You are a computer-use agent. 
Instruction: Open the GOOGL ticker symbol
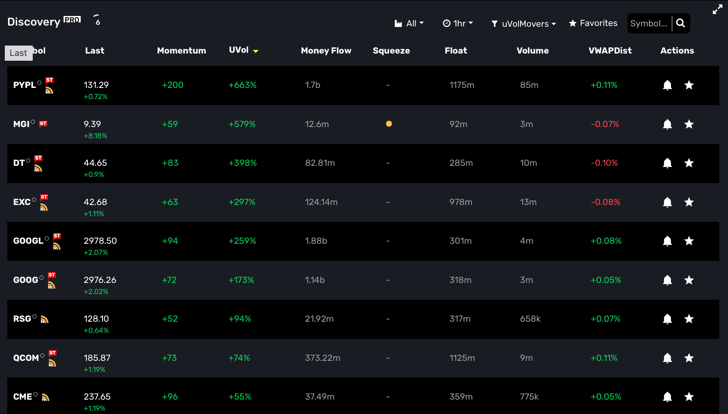[28, 241]
